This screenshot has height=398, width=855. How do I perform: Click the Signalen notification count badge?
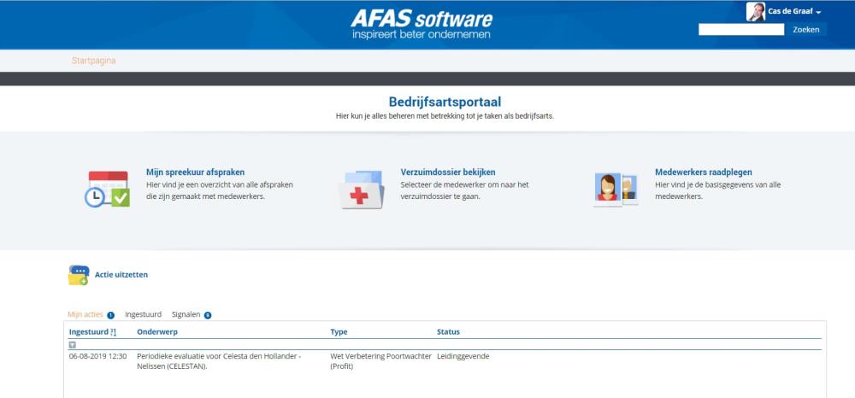208,315
